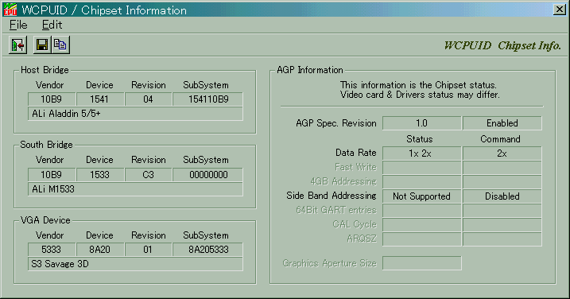Click Data Rate command value 2x
570x299 pixels.
point(502,153)
